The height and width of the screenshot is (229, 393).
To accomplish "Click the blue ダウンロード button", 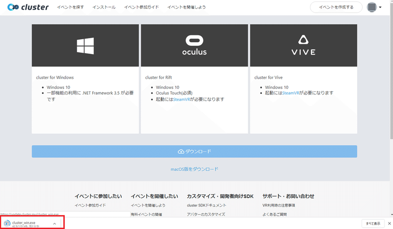I will (195, 151).
